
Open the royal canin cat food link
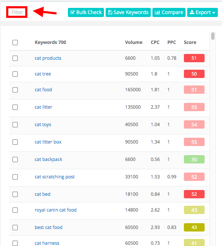[x=55, y=210]
